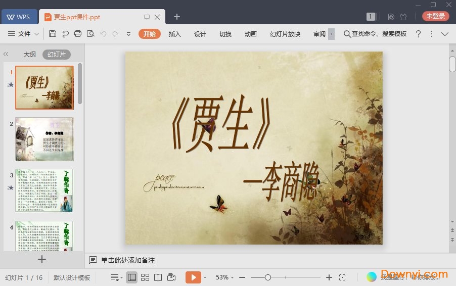Image resolution: width=456 pixels, height=286 pixels.
Task: Expand quick access toolbar customize arrow
Action: 128,34
